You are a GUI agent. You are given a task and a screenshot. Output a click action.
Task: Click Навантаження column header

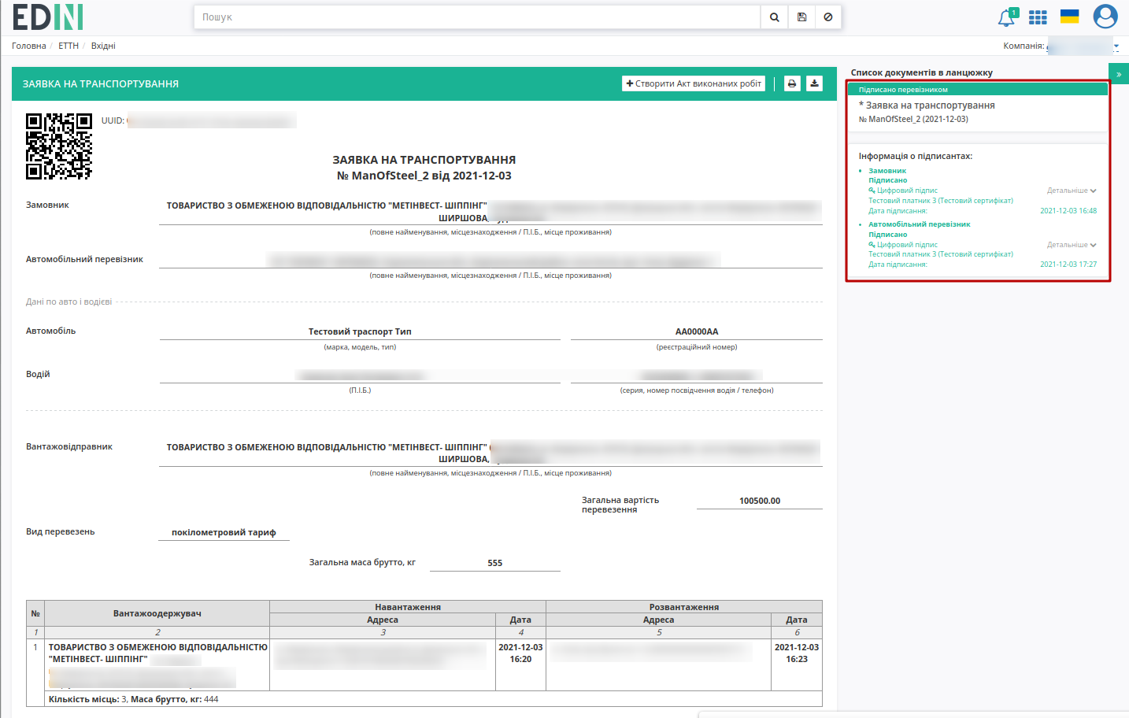pos(408,607)
